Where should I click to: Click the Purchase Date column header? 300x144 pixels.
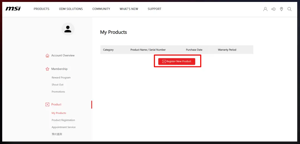point(194,50)
